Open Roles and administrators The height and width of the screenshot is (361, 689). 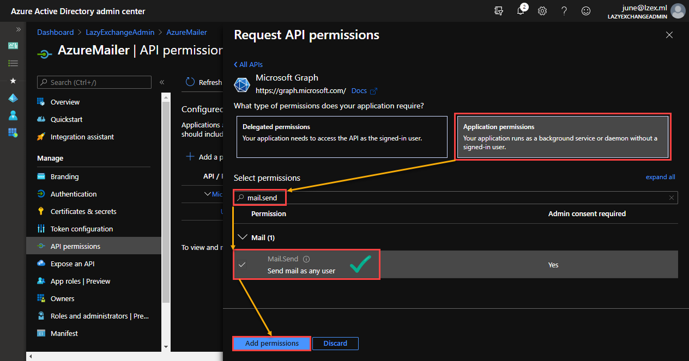94,316
